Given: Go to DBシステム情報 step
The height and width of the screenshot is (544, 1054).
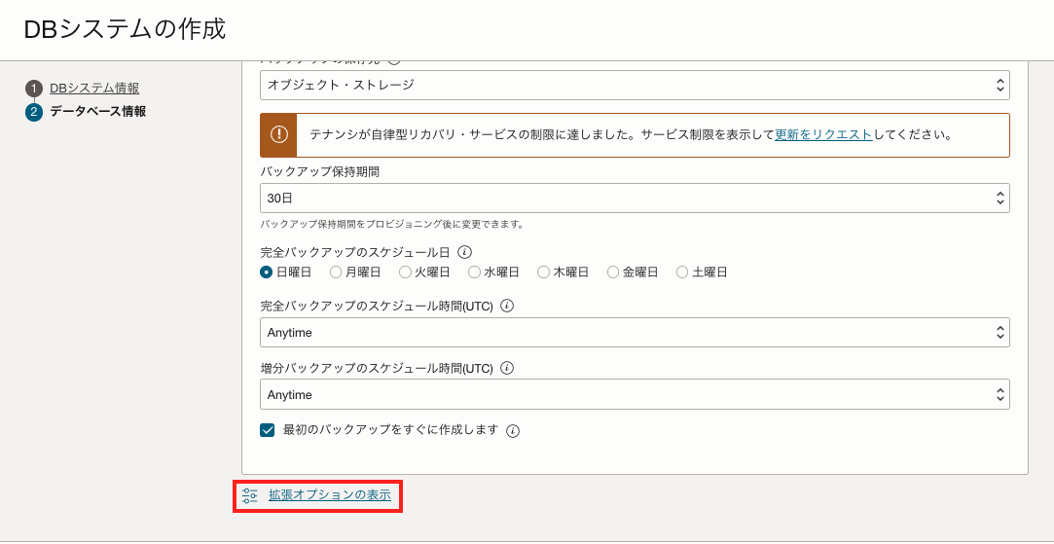Looking at the screenshot, I should [94, 89].
